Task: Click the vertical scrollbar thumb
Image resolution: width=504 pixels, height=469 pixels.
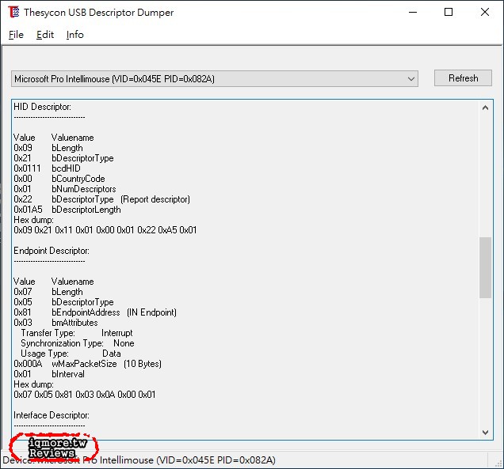Action: 485,267
